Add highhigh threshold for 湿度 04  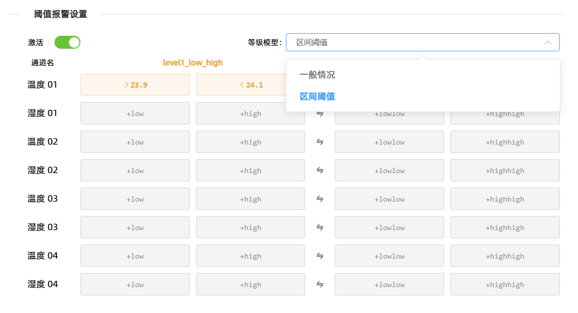click(505, 284)
